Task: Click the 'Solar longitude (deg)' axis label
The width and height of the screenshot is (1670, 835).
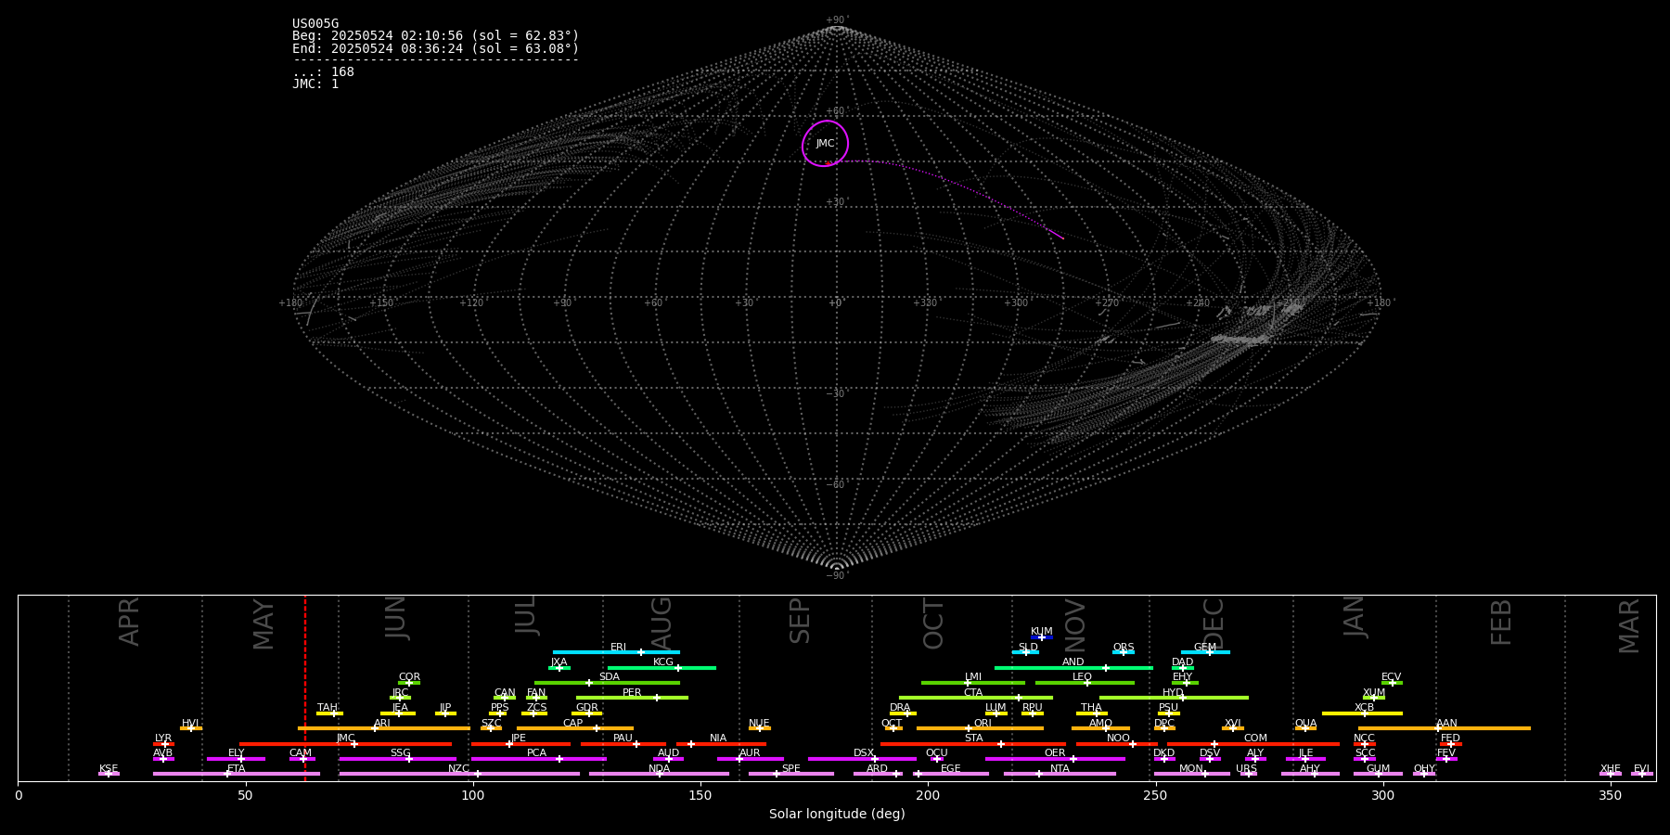Action: 837,815
